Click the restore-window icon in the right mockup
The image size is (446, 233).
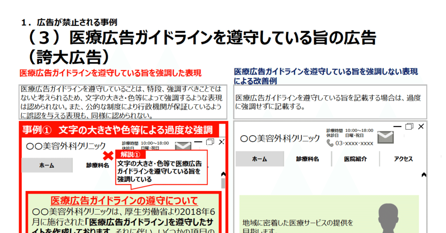pos(409,126)
